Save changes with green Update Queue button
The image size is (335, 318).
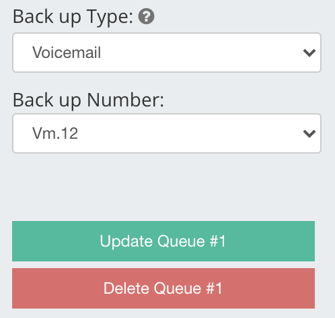click(163, 241)
